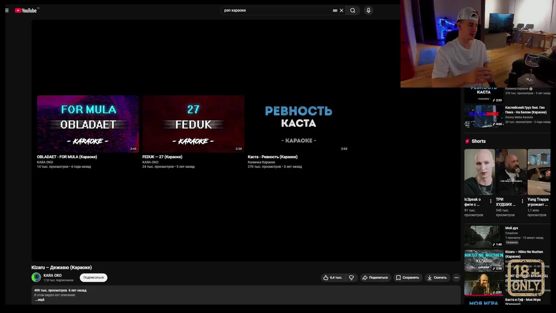Go to the YouTube home logo
The height and width of the screenshot is (313, 556).
pos(26,10)
